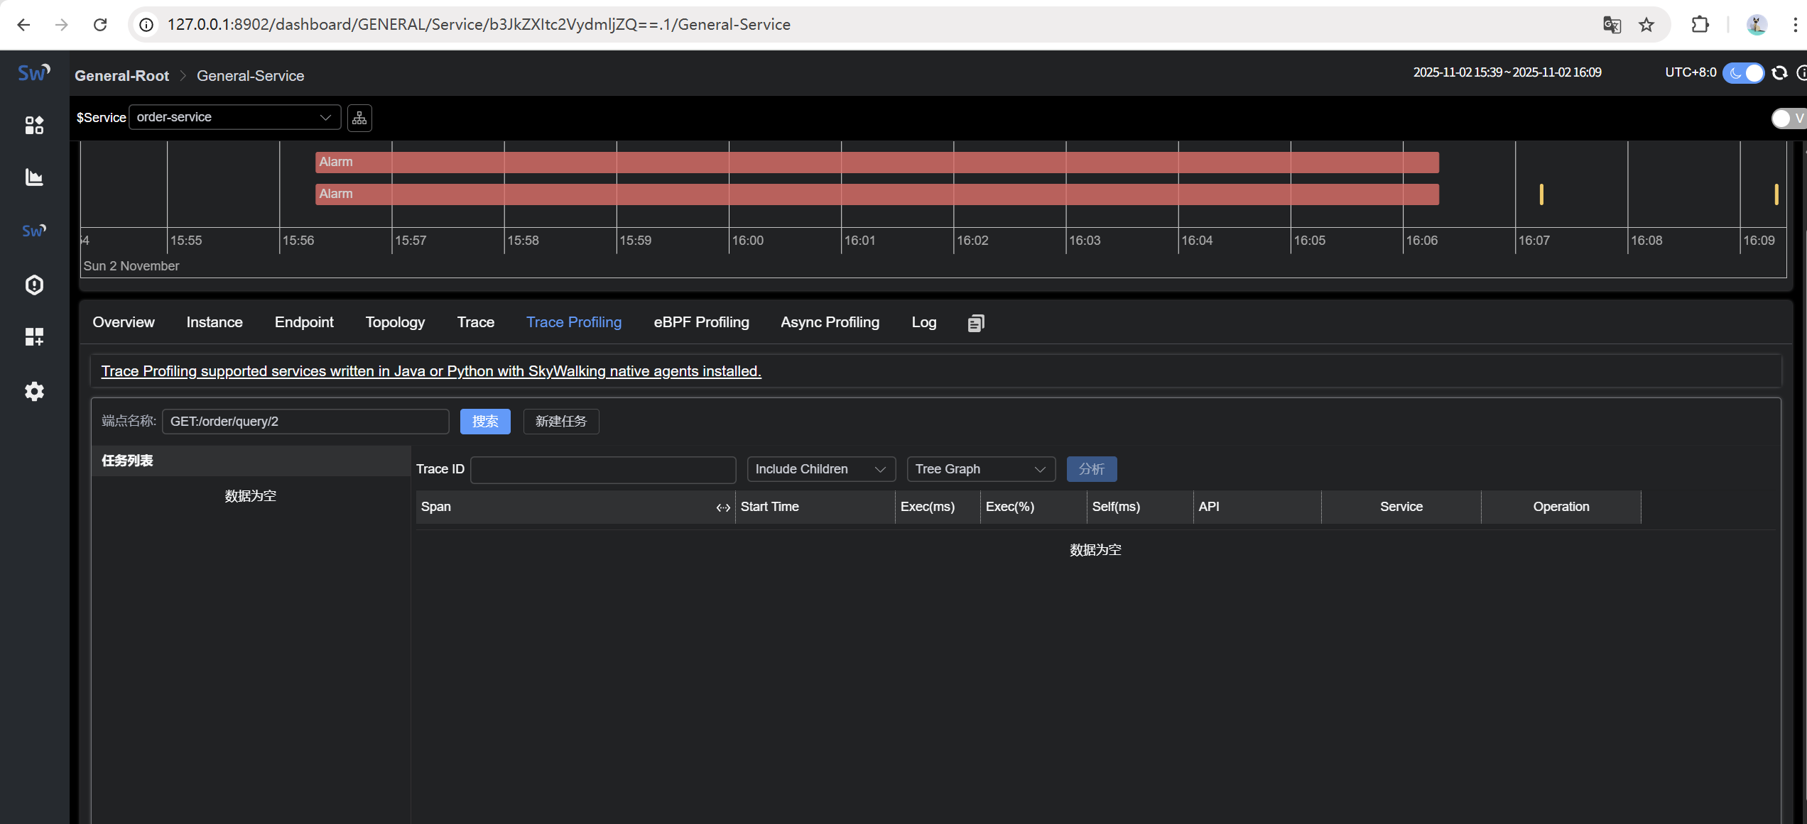Switch to the eBPF Profiling tab
The height and width of the screenshot is (824, 1807).
[701, 322]
